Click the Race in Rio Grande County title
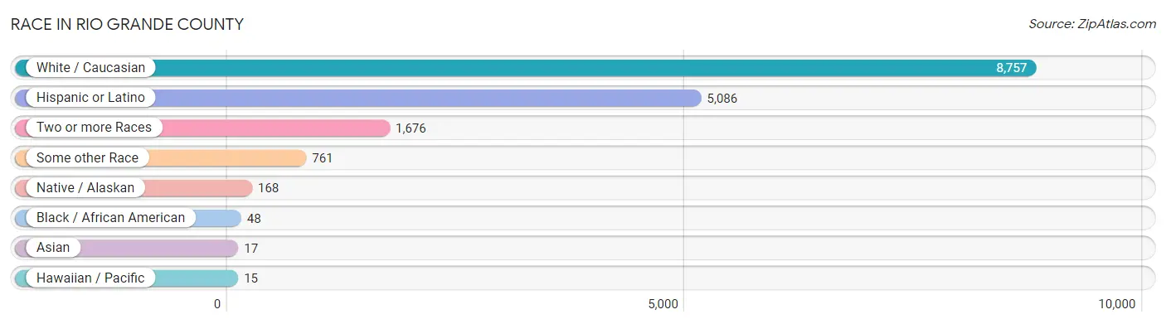The height and width of the screenshot is (324, 1166). pyautogui.click(x=127, y=24)
